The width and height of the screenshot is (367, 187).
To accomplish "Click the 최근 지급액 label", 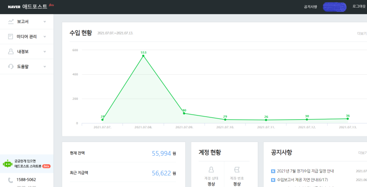I will 79,173.
